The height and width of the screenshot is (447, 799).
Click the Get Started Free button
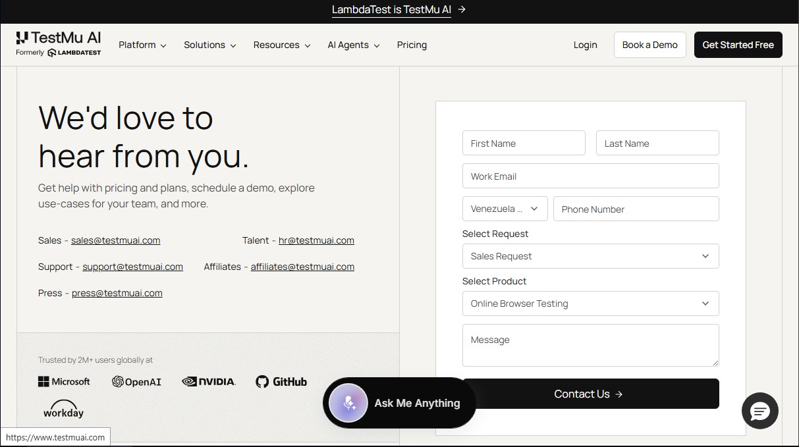(738, 45)
